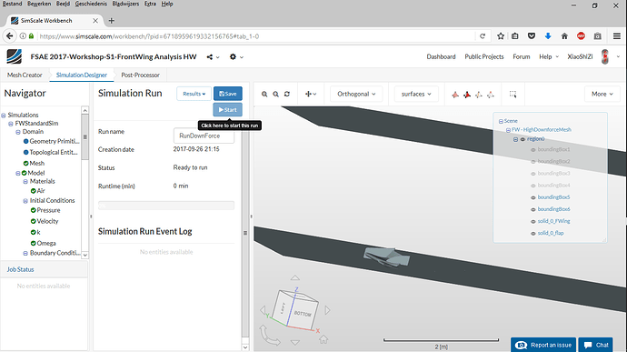
Task: Open the Chat button
Action: pyautogui.click(x=596, y=345)
